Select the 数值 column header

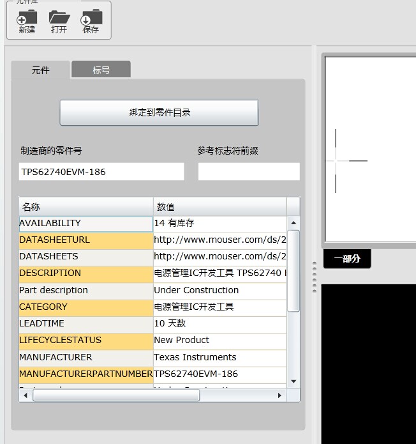tap(220, 207)
